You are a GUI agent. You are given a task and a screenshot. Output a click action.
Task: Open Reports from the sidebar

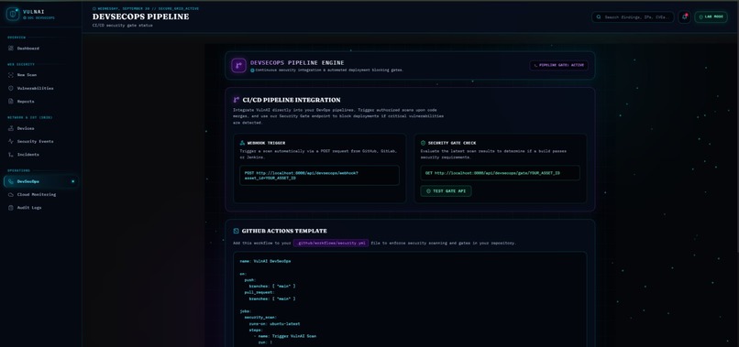(x=41, y=102)
